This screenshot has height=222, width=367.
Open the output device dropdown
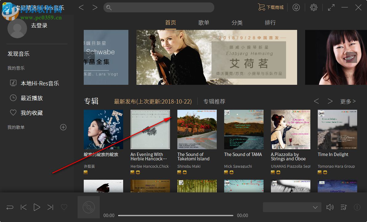click(292, 207)
